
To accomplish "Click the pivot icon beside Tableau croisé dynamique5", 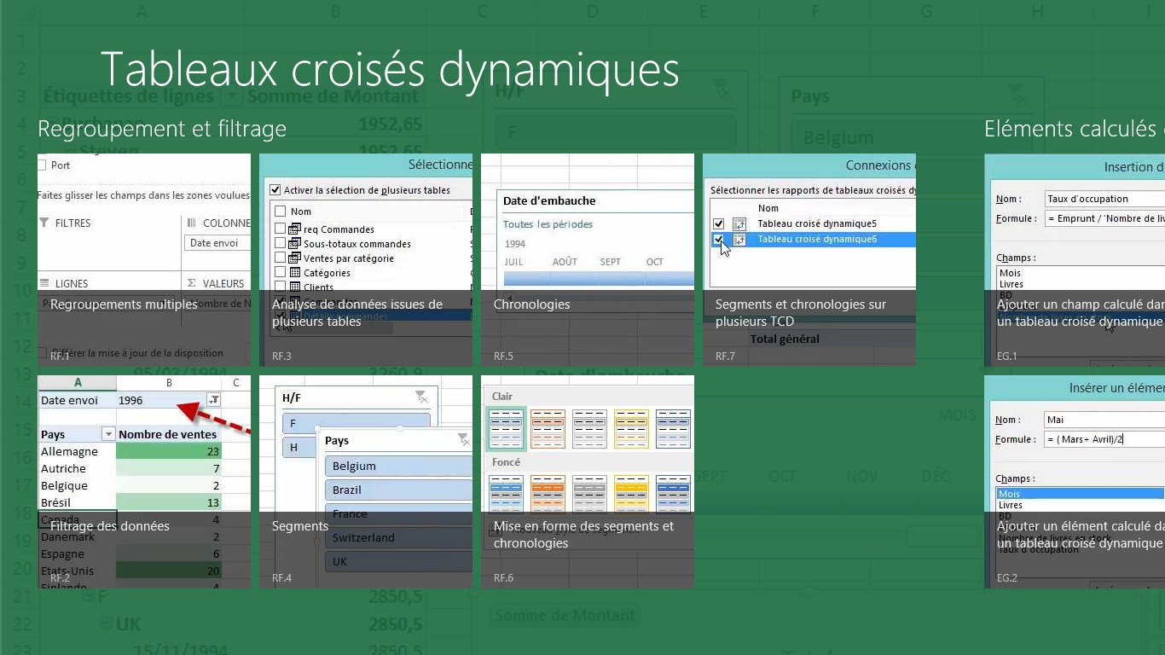I will pos(739,223).
